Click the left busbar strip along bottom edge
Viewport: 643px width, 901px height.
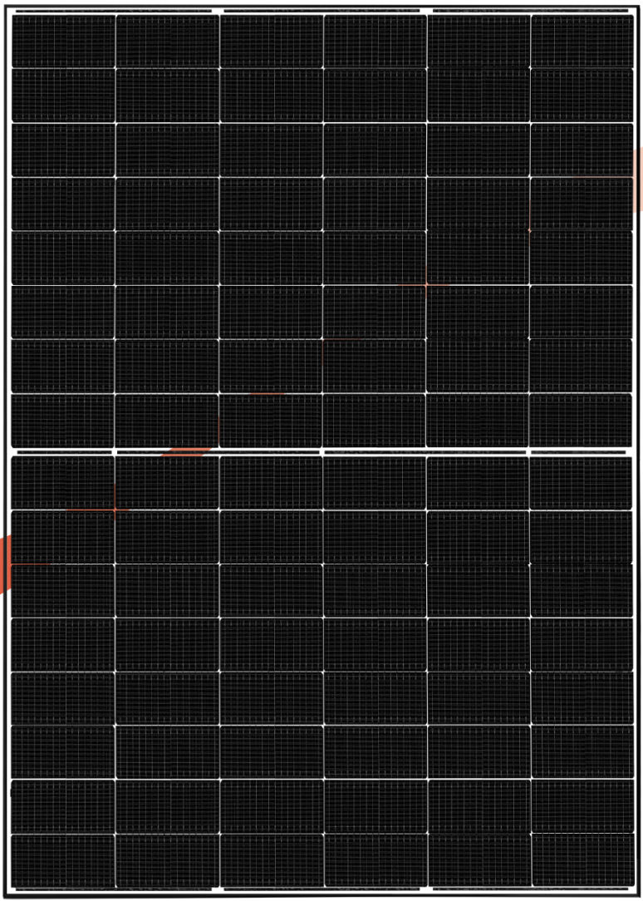coord(114,889)
